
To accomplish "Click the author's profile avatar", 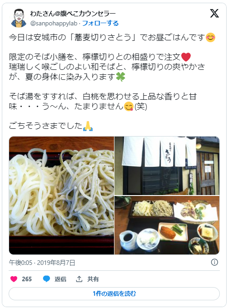I will tap(19, 18).
